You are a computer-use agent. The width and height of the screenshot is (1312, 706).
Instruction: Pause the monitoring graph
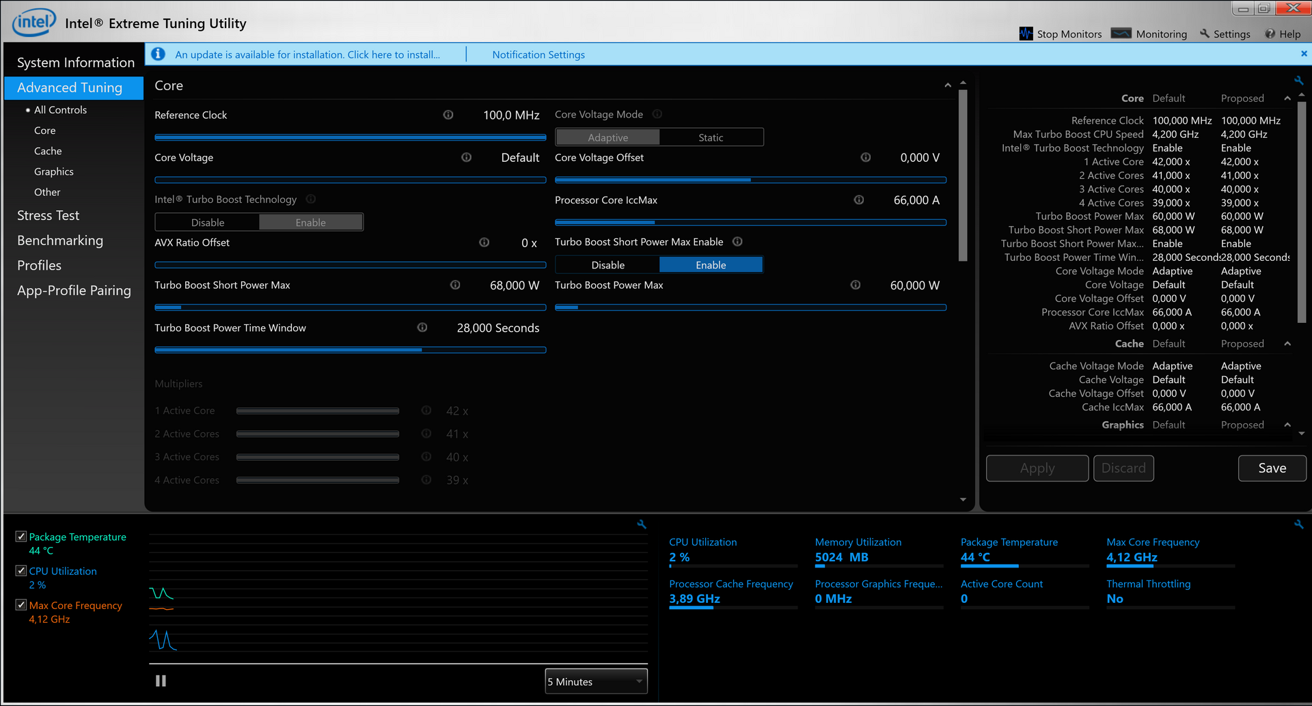[161, 681]
